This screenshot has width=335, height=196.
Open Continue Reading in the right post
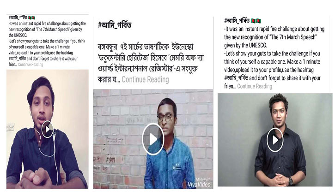pyautogui.click(x=255, y=86)
